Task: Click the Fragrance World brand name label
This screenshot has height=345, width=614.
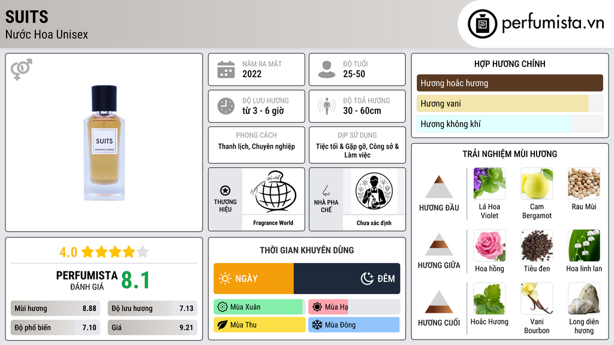Action: click(273, 223)
